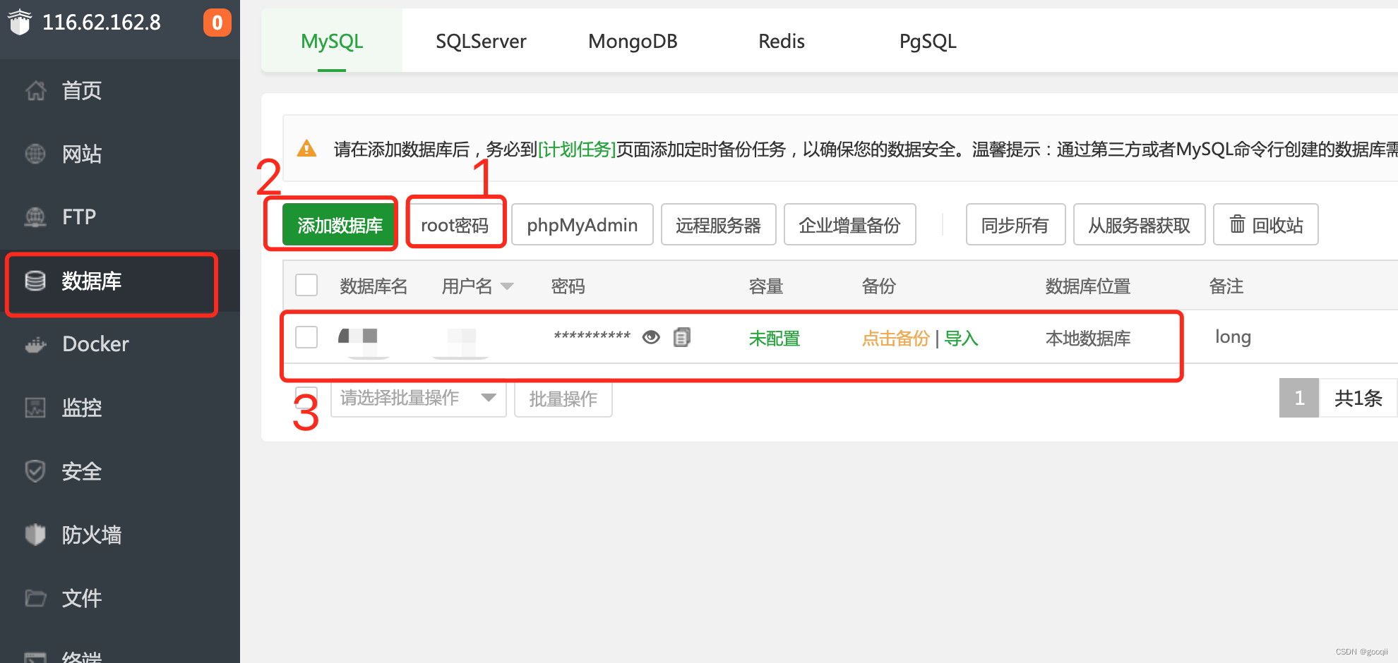This screenshot has width=1398, height=663.
Task: Expand the 用户名 column sort arrow
Action: [x=507, y=286]
